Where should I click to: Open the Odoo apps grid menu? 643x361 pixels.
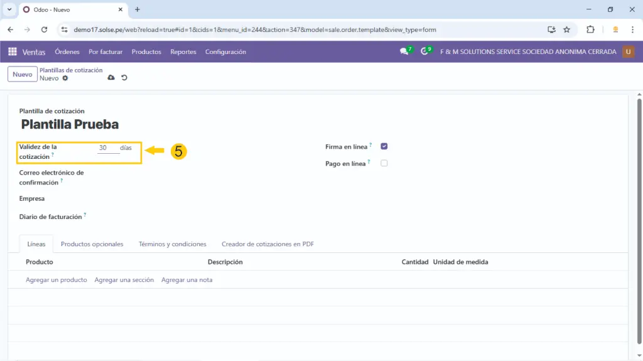(x=13, y=51)
